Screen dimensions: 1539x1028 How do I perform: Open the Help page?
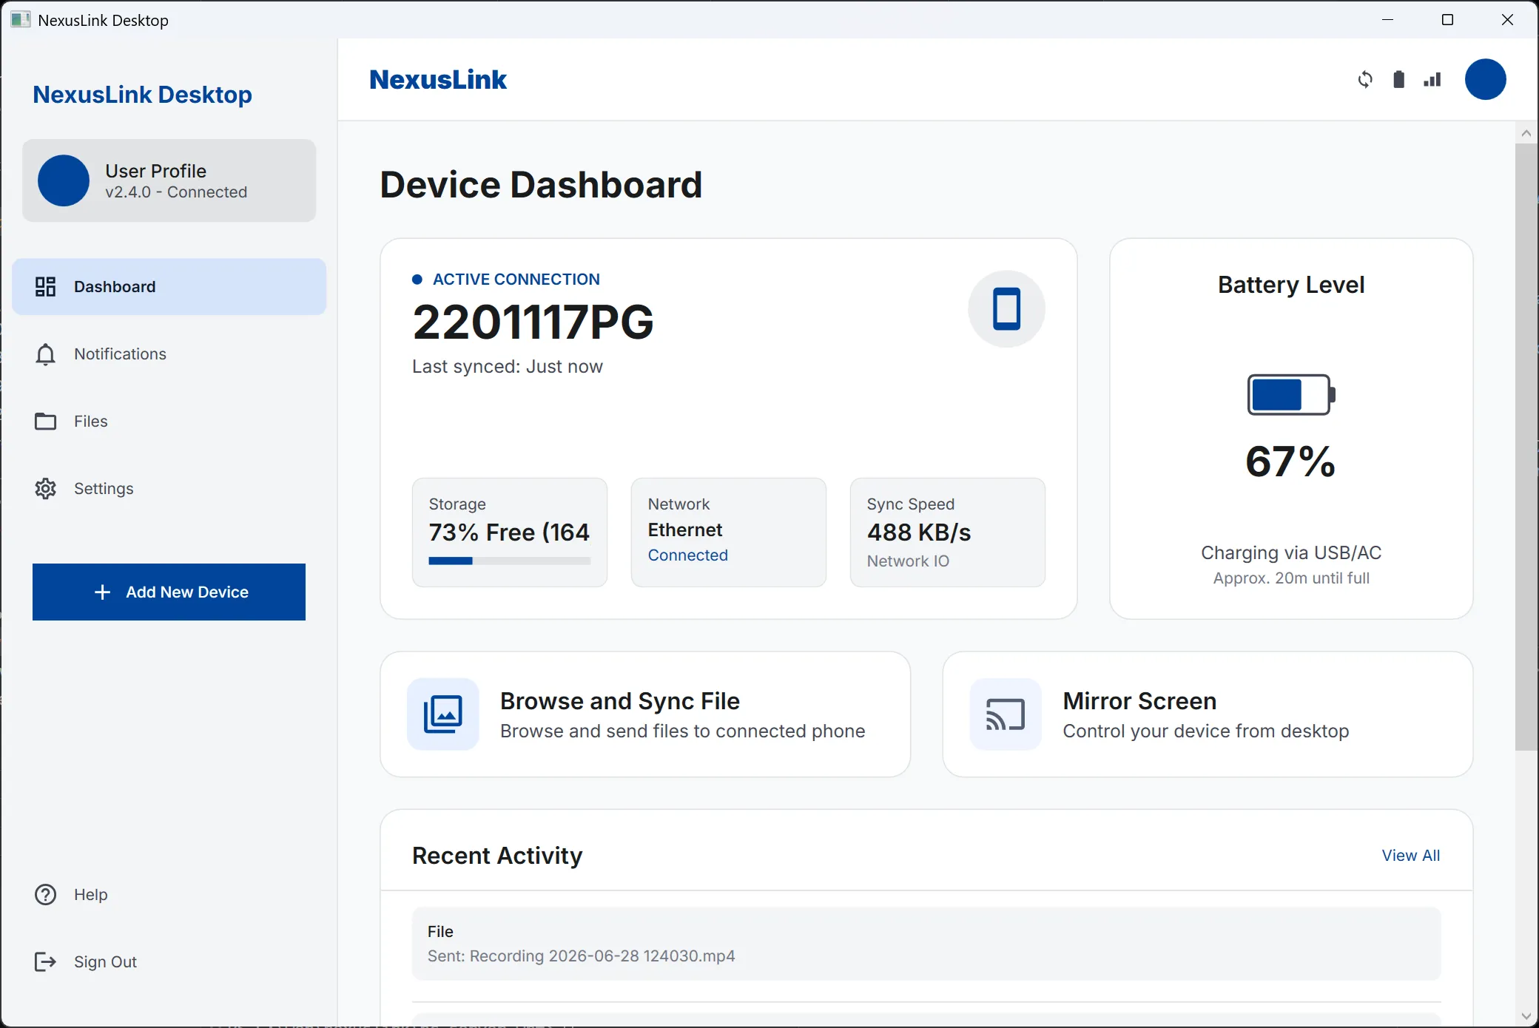coord(169,895)
